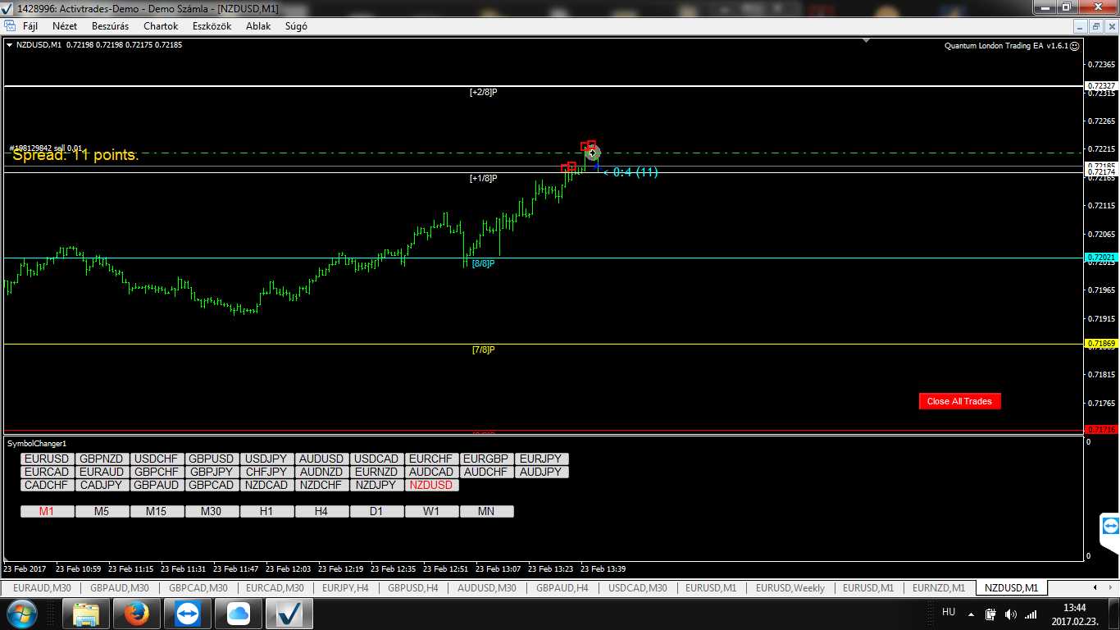Viewport: 1120px width, 630px height.
Task: Select the D1 timeframe button
Action: (x=376, y=511)
